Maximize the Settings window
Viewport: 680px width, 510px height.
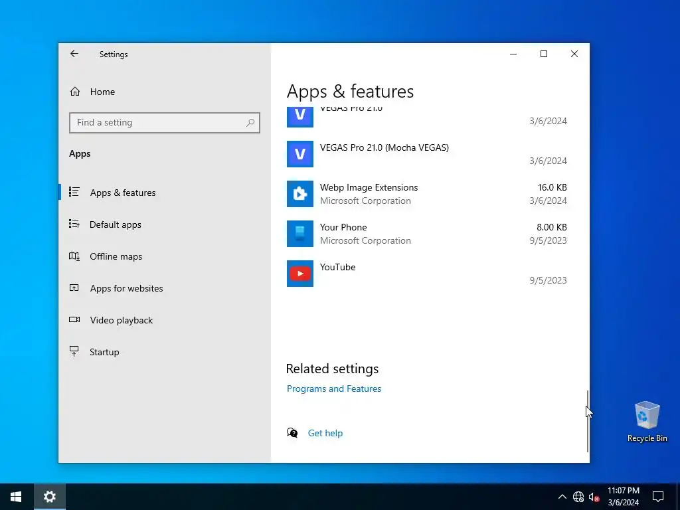(544, 54)
